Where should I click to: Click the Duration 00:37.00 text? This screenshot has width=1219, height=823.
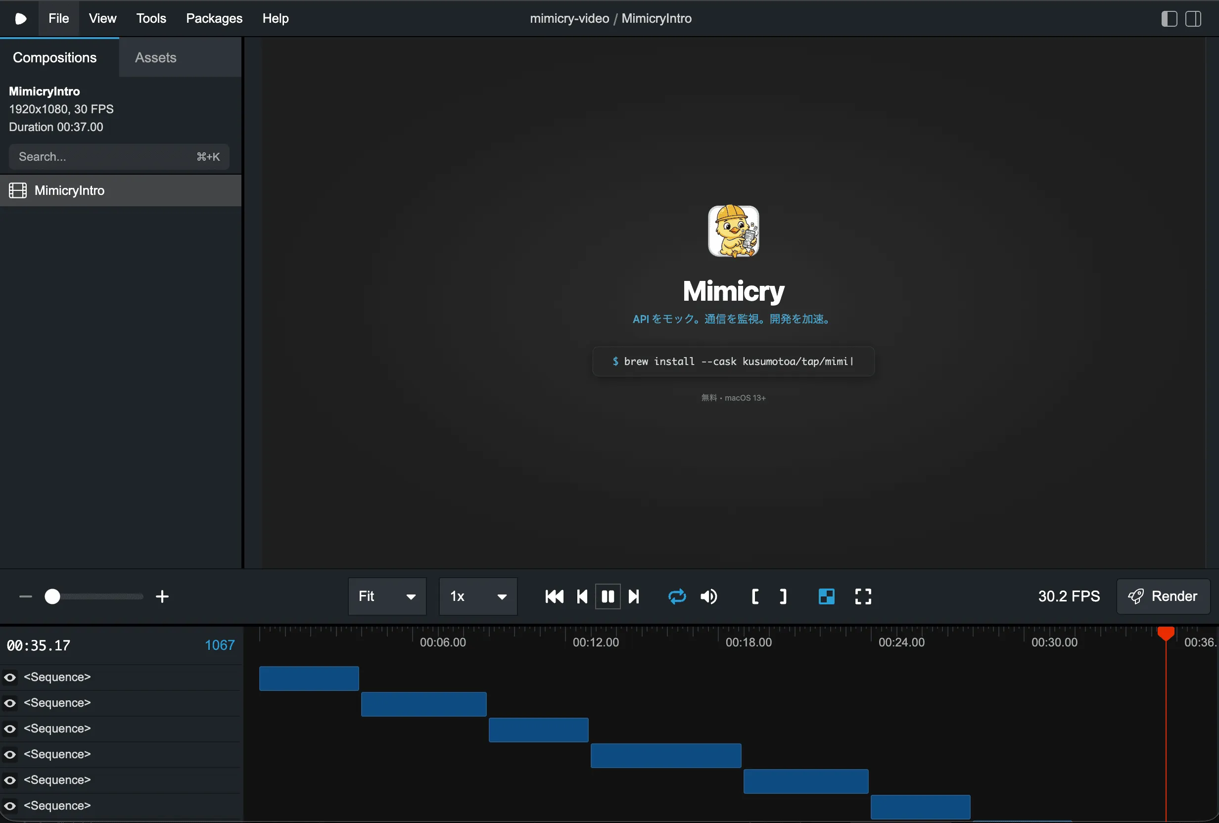pyautogui.click(x=56, y=127)
